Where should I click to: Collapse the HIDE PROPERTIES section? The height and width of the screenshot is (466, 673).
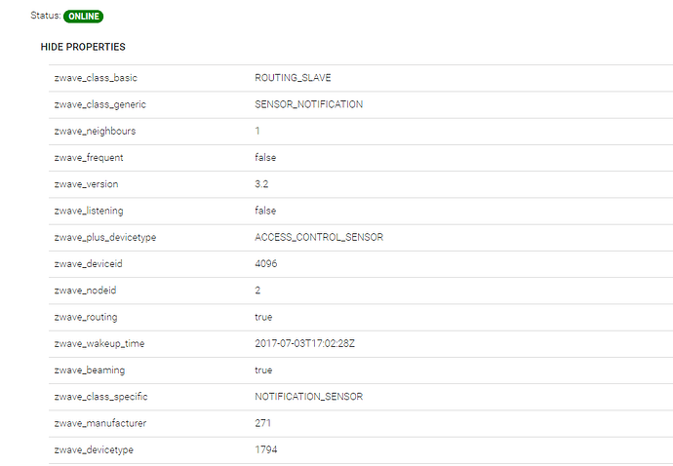click(x=83, y=47)
